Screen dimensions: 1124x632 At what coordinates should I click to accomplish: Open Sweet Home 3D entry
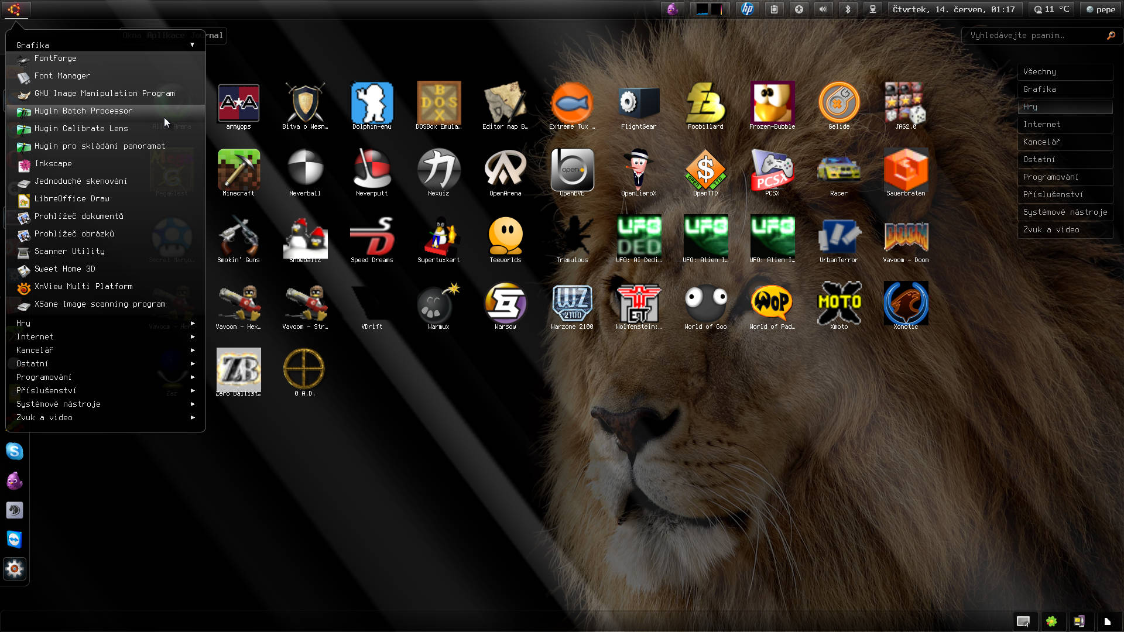pos(105,269)
